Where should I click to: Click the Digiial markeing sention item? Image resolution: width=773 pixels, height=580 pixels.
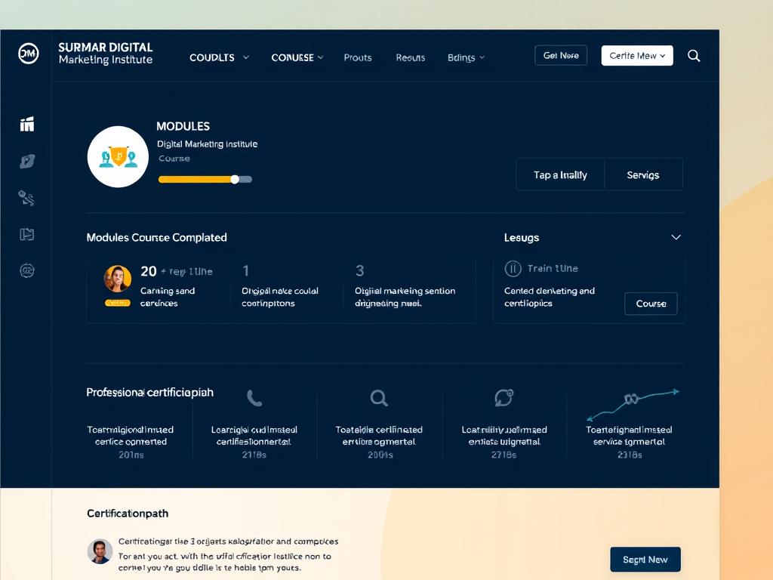tap(405, 297)
